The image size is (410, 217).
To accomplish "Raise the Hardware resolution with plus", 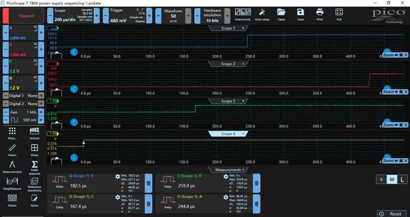I will 227,16.
